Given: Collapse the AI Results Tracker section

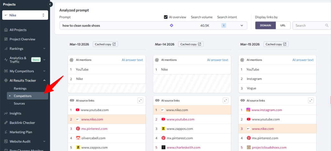Looking at the screenshot, I should [x=44, y=81].
